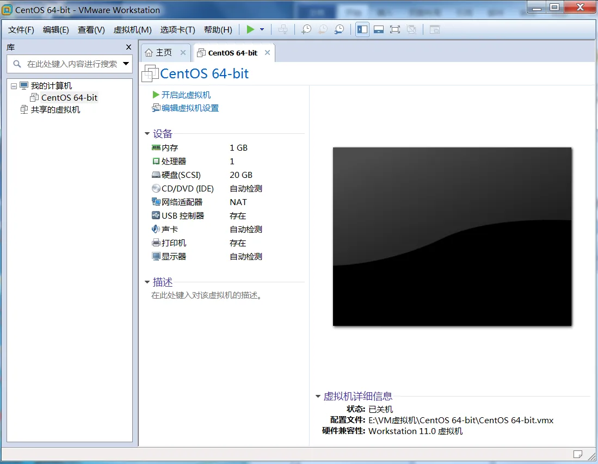This screenshot has width=598, height=464.
Task: Click the 1 GB memory value
Action: pos(239,147)
